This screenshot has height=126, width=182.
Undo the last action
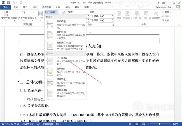coord(14,3)
